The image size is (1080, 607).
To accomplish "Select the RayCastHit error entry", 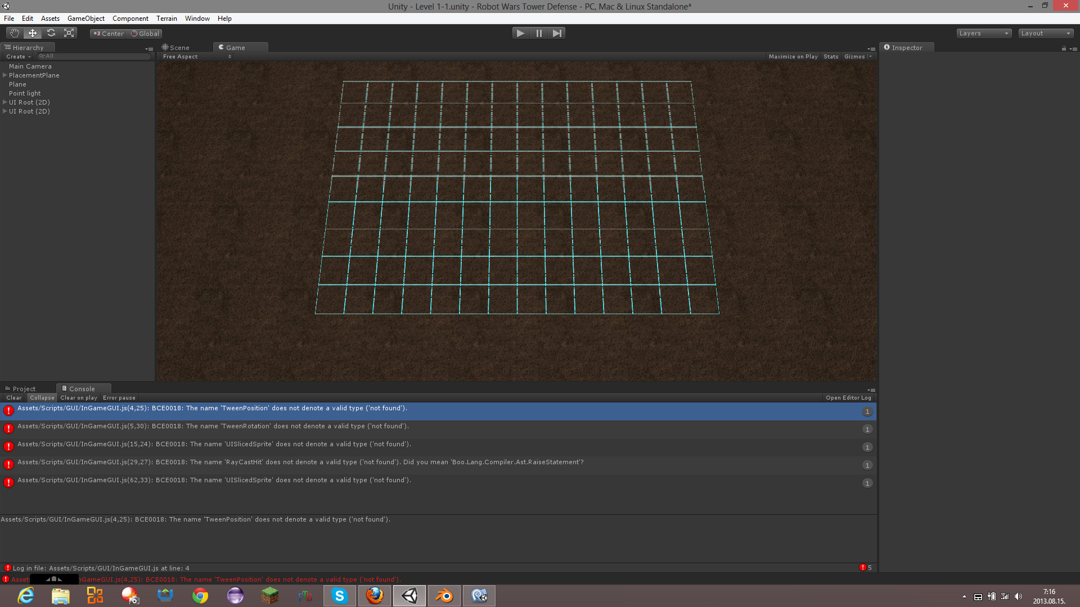I will click(438, 465).
